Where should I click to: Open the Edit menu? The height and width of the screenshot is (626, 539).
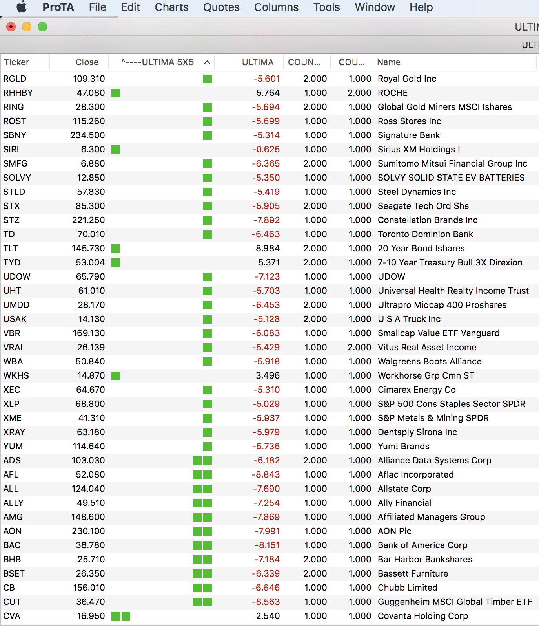130,7
